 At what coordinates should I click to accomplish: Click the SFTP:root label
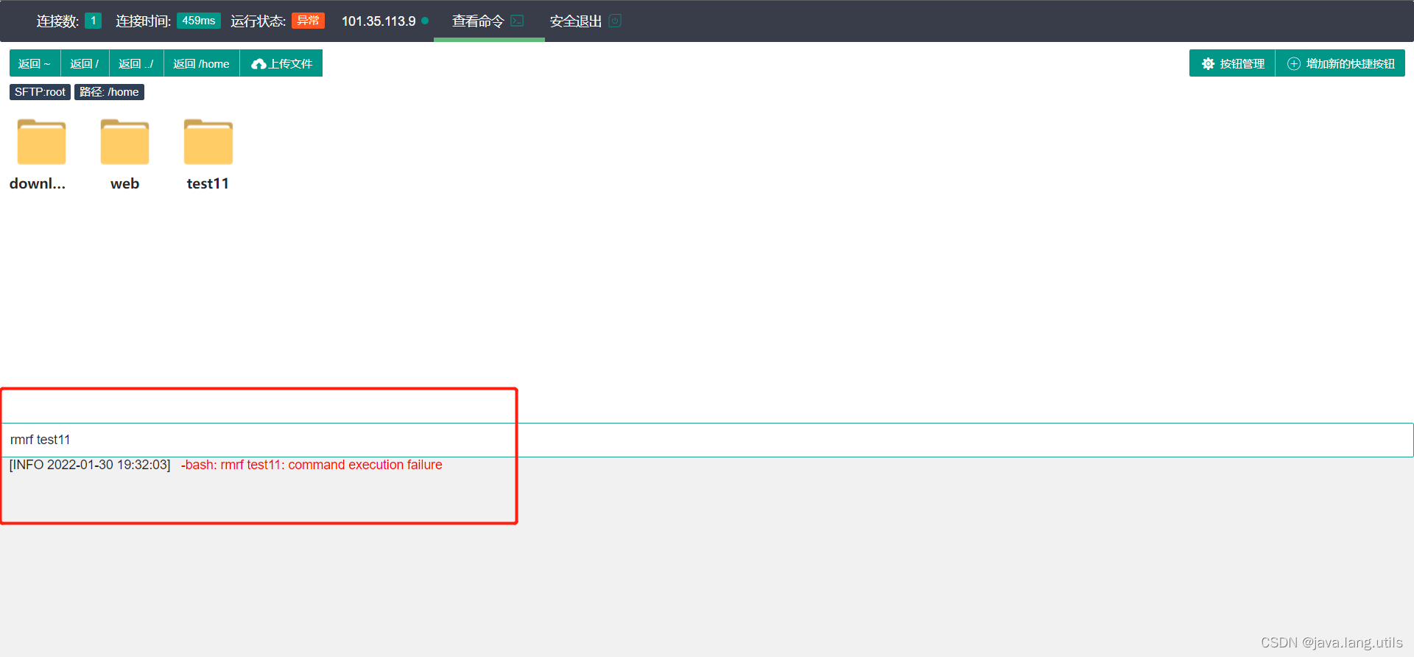(x=40, y=92)
